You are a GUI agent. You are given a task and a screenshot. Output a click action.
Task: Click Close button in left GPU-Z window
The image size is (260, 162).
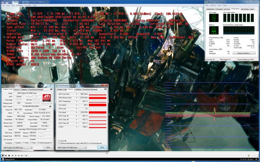pyautogui.click(x=48, y=147)
